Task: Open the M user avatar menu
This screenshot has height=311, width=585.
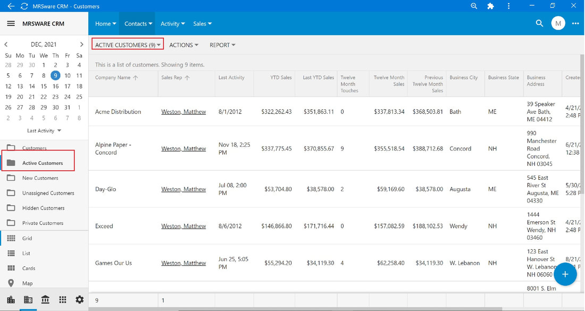Action: click(x=558, y=23)
